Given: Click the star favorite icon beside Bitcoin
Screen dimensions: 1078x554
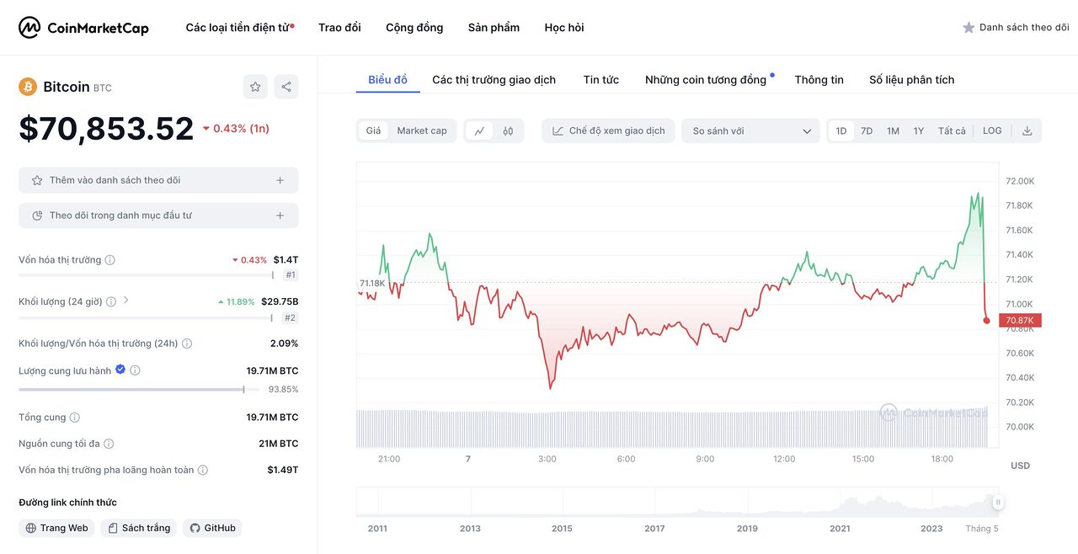Looking at the screenshot, I should coord(255,87).
